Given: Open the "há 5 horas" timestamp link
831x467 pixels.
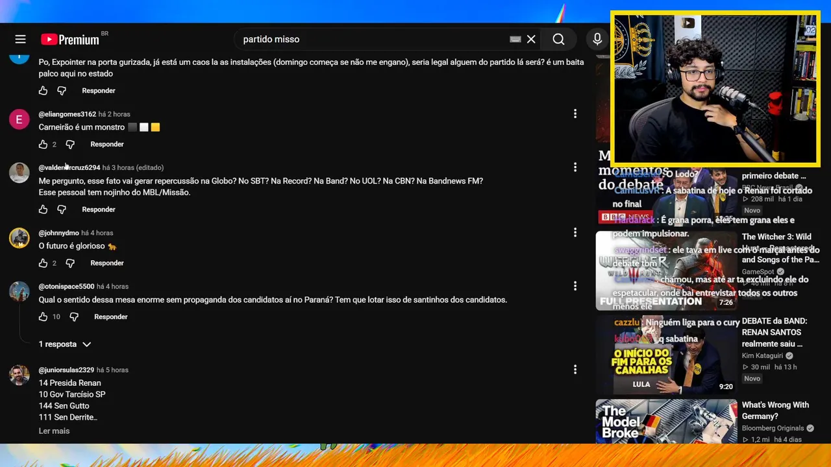Looking at the screenshot, I should click(112, 370).
